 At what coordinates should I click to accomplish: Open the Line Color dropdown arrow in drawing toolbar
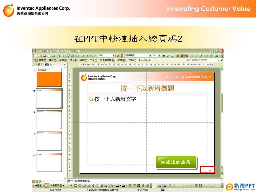click(120, 185)
